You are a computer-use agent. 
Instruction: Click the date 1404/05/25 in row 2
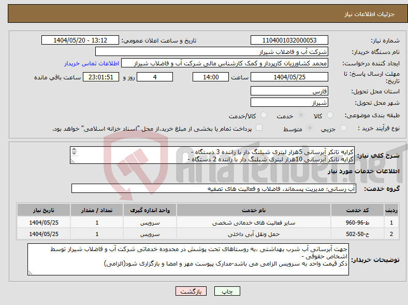[43, 234]
